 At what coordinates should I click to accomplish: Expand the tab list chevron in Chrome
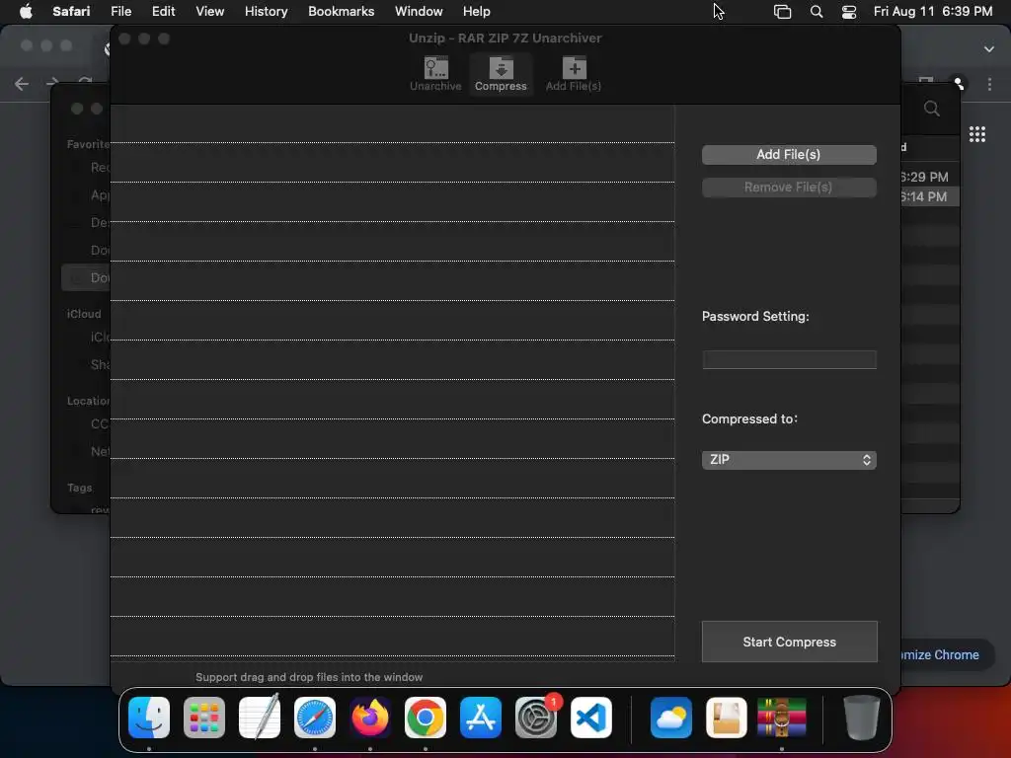point(989,49)
